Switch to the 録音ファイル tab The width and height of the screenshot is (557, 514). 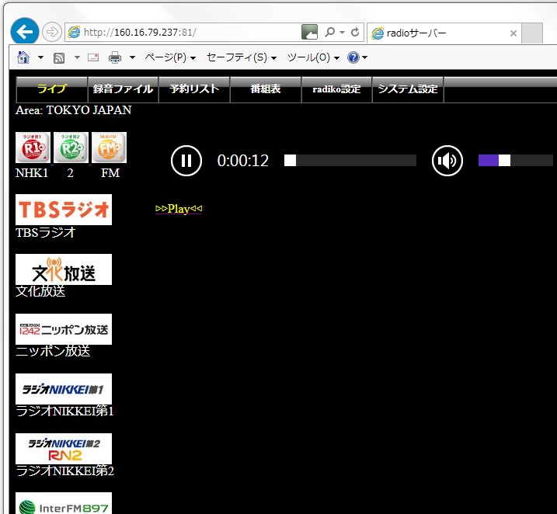(x=123, y=89)
